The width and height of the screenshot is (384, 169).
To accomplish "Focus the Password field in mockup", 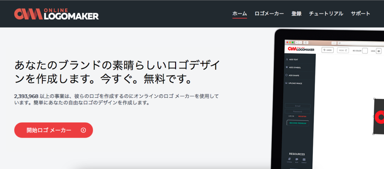I will [297, 112].
